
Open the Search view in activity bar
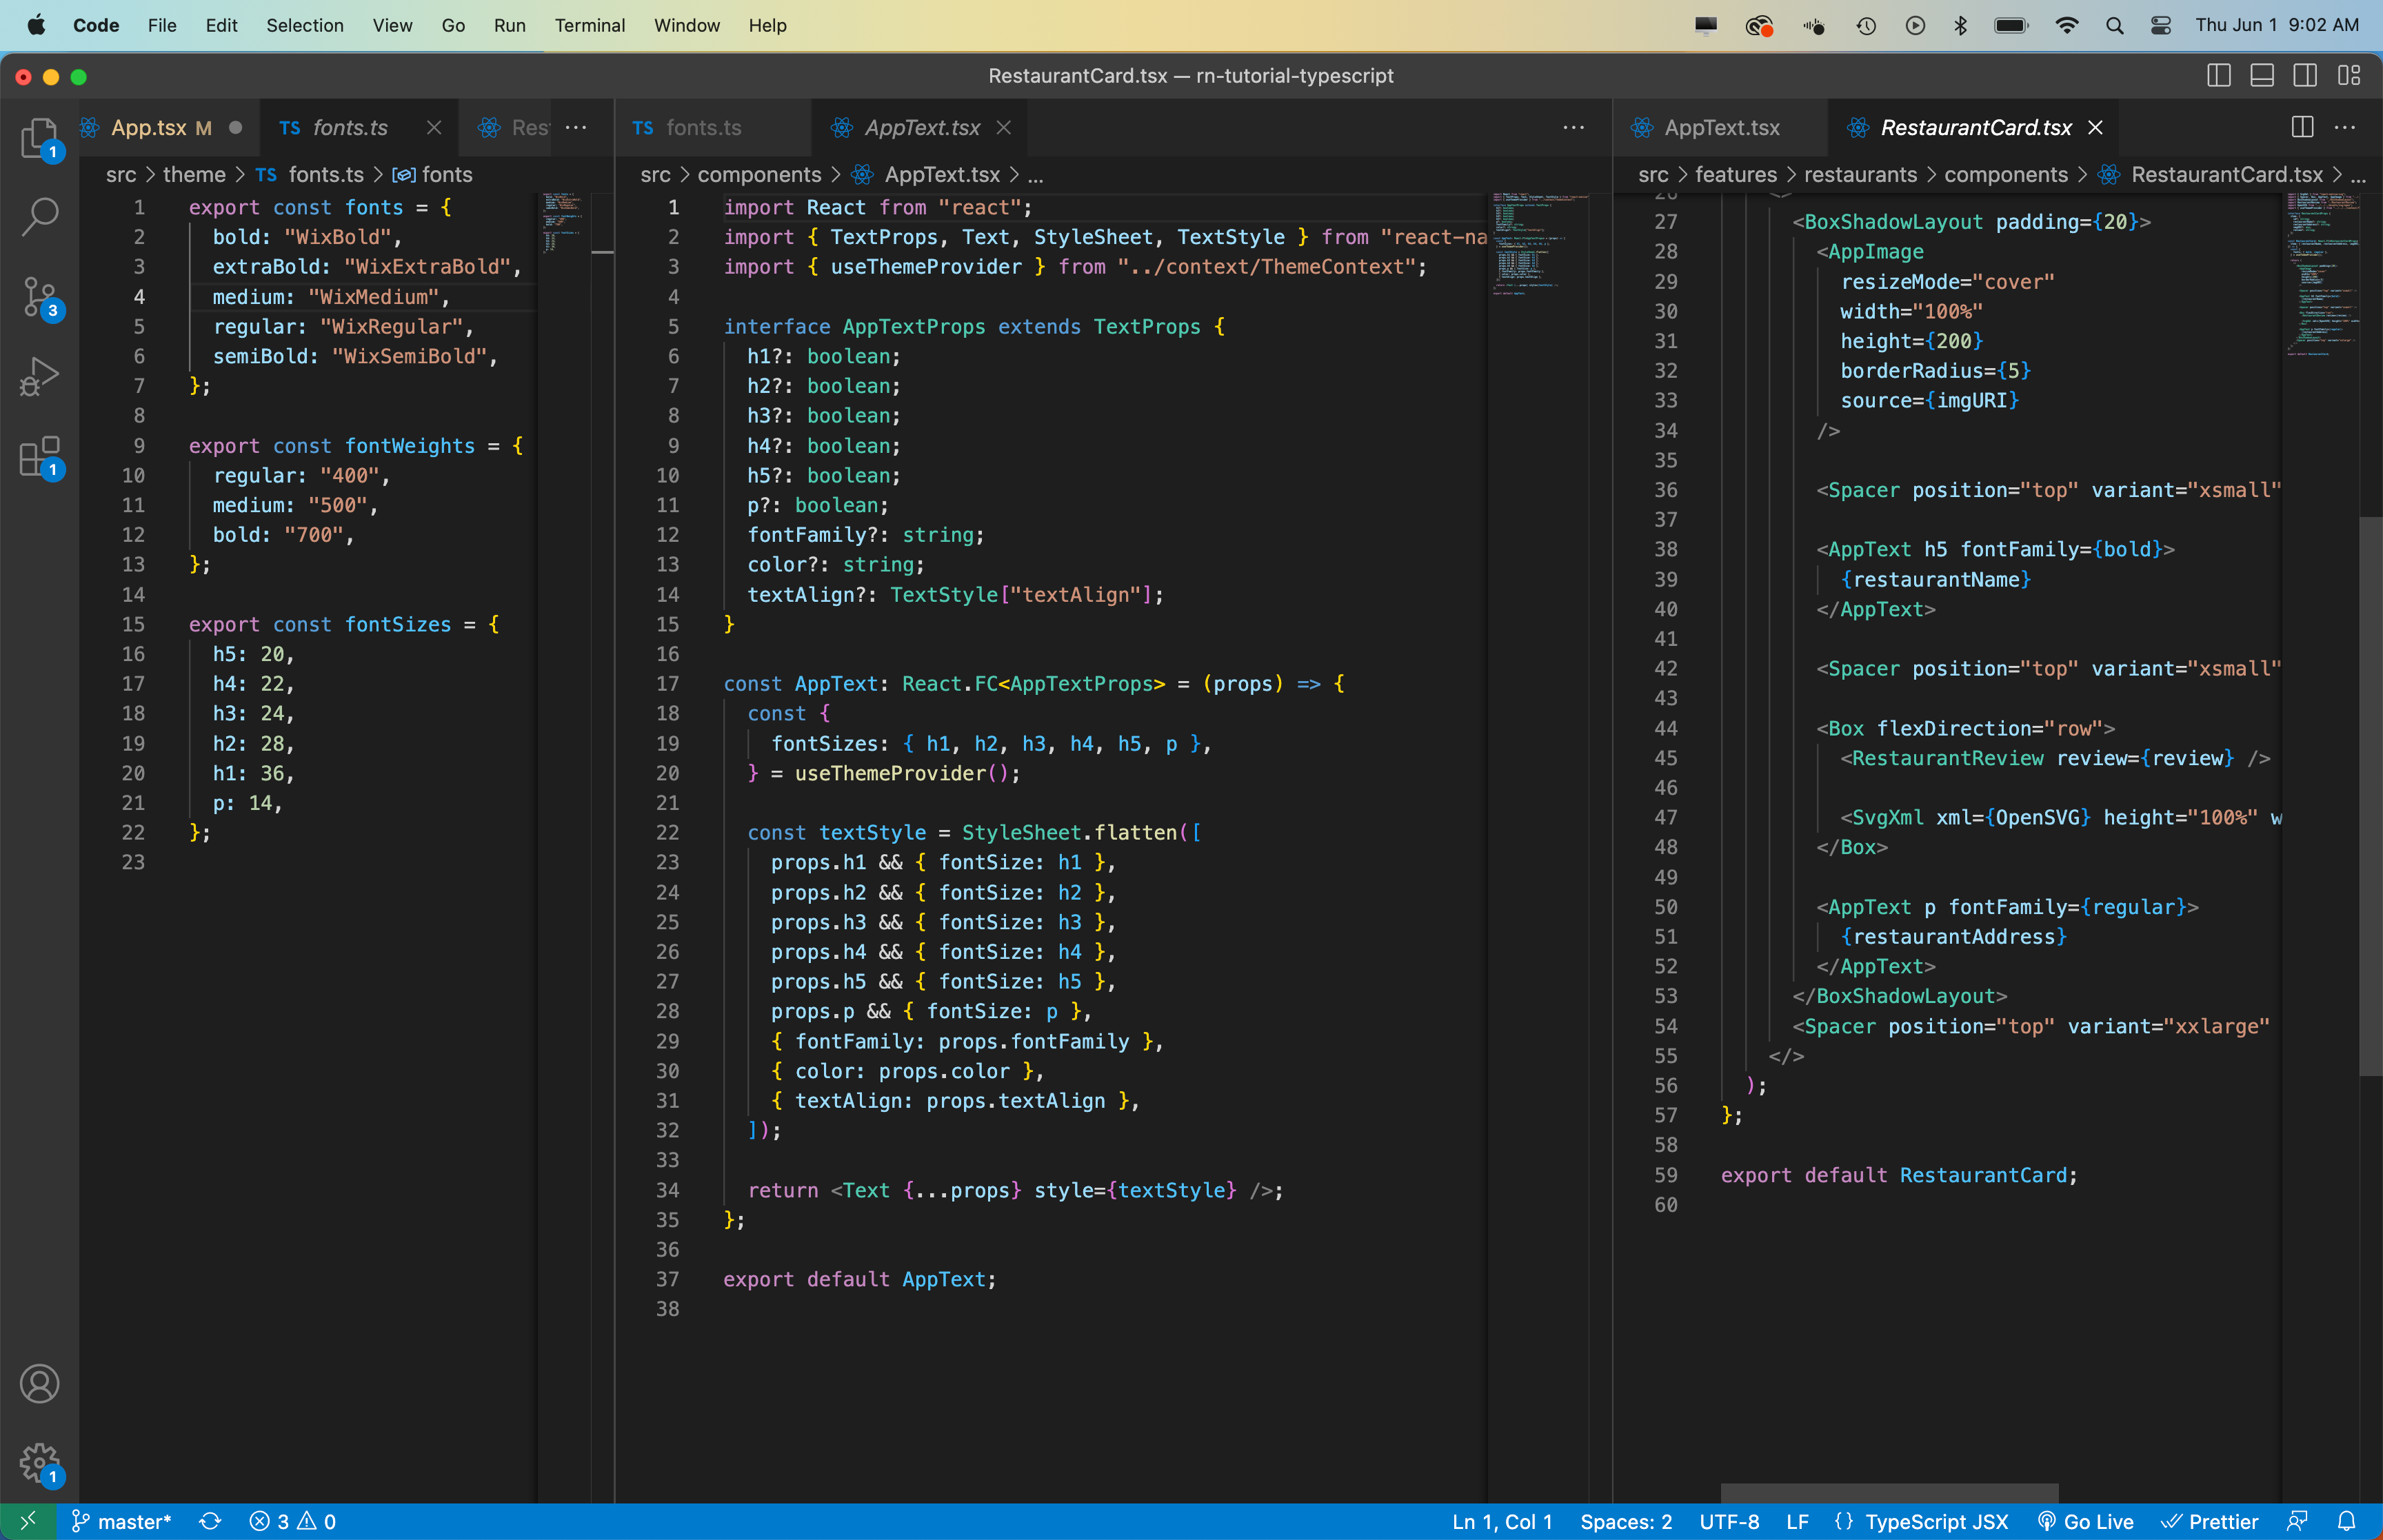click(39, 215)
